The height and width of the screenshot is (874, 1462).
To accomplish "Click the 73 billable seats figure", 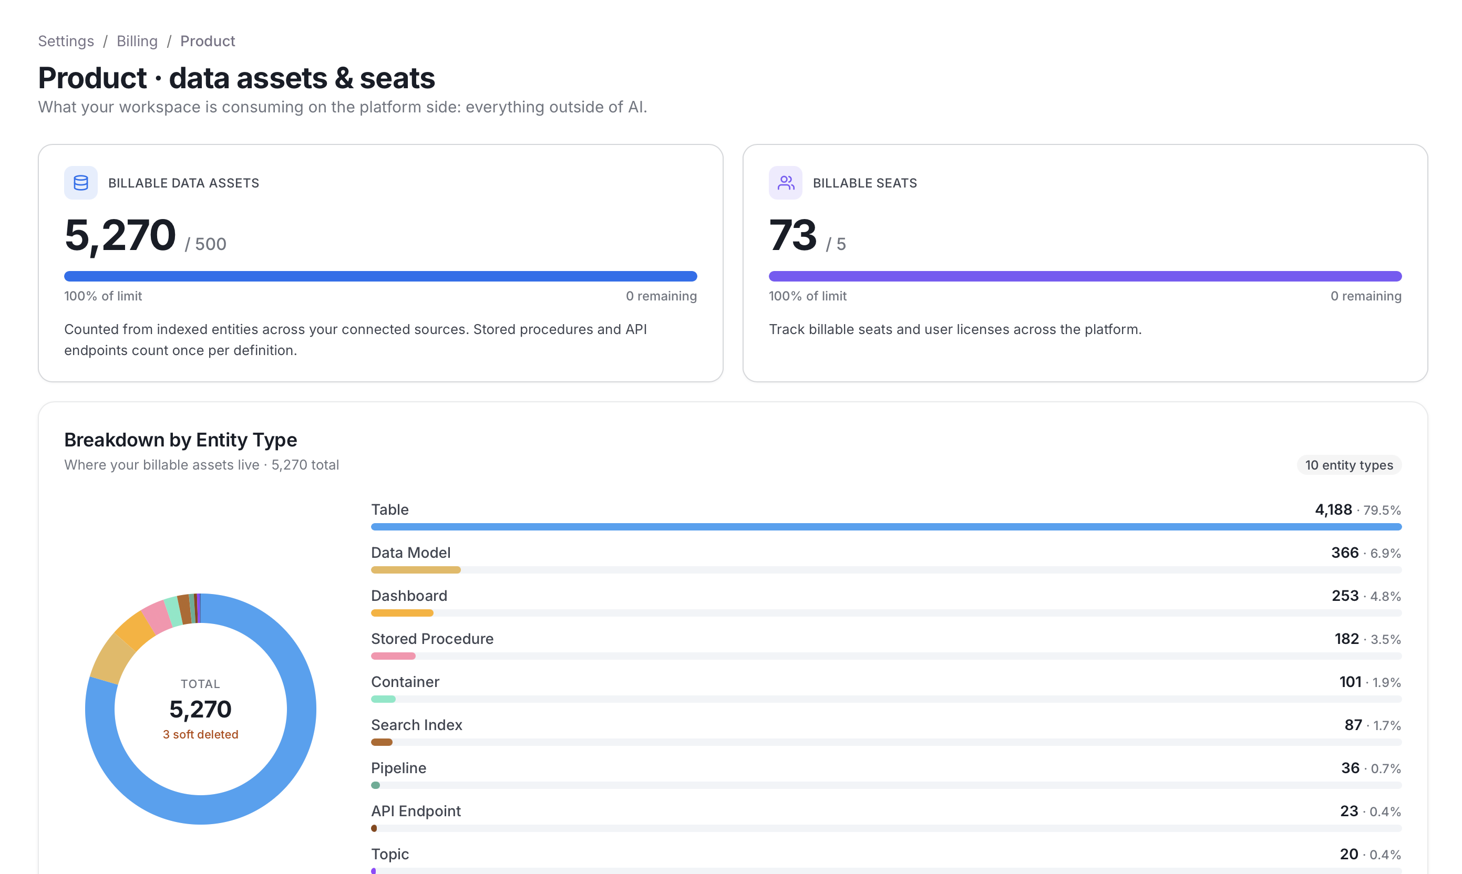I will click(792, 235).
